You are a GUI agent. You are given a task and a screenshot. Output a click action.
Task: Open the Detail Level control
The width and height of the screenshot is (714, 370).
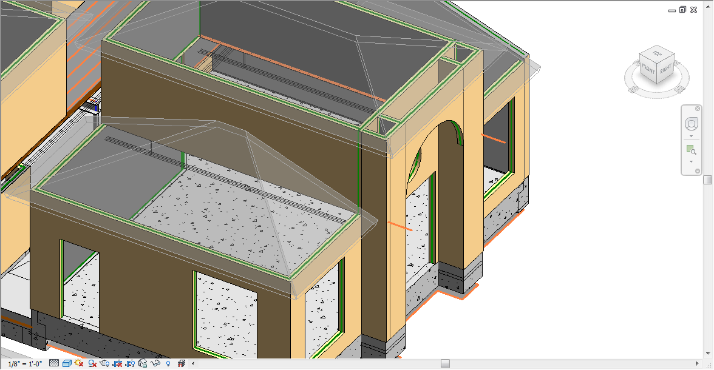coord(53,363)
